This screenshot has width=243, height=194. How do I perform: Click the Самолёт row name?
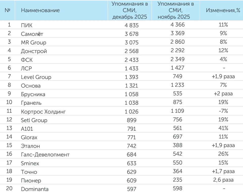(32, 34)
